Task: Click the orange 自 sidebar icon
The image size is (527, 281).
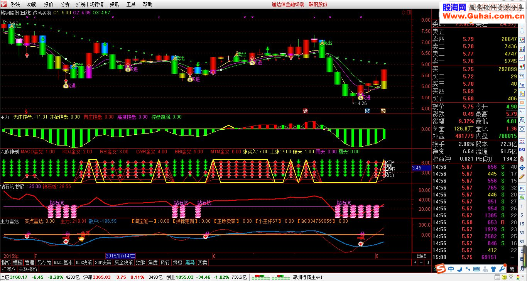Action: (522, 102)
